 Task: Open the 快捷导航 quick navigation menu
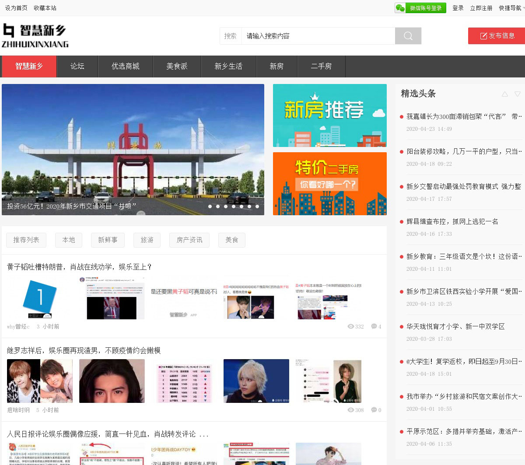[510, 8]
